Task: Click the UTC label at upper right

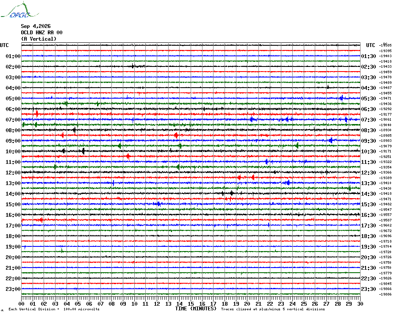Action: pos(370,45)
